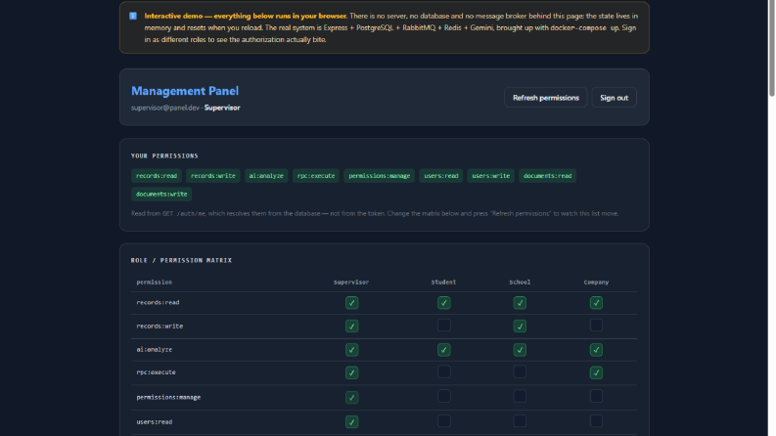776x436 pixels.
Task: Enable users:read for School
Action: point(520,420)
